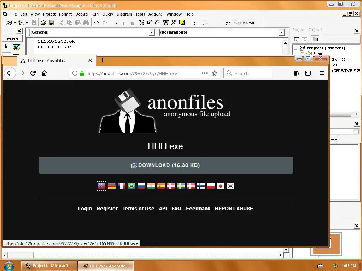Image resolution: width=362 pixels, height=271 pixels.
Task: Open the Toolbox hammer-and-wrench icon
Action: tap(174, 23)
